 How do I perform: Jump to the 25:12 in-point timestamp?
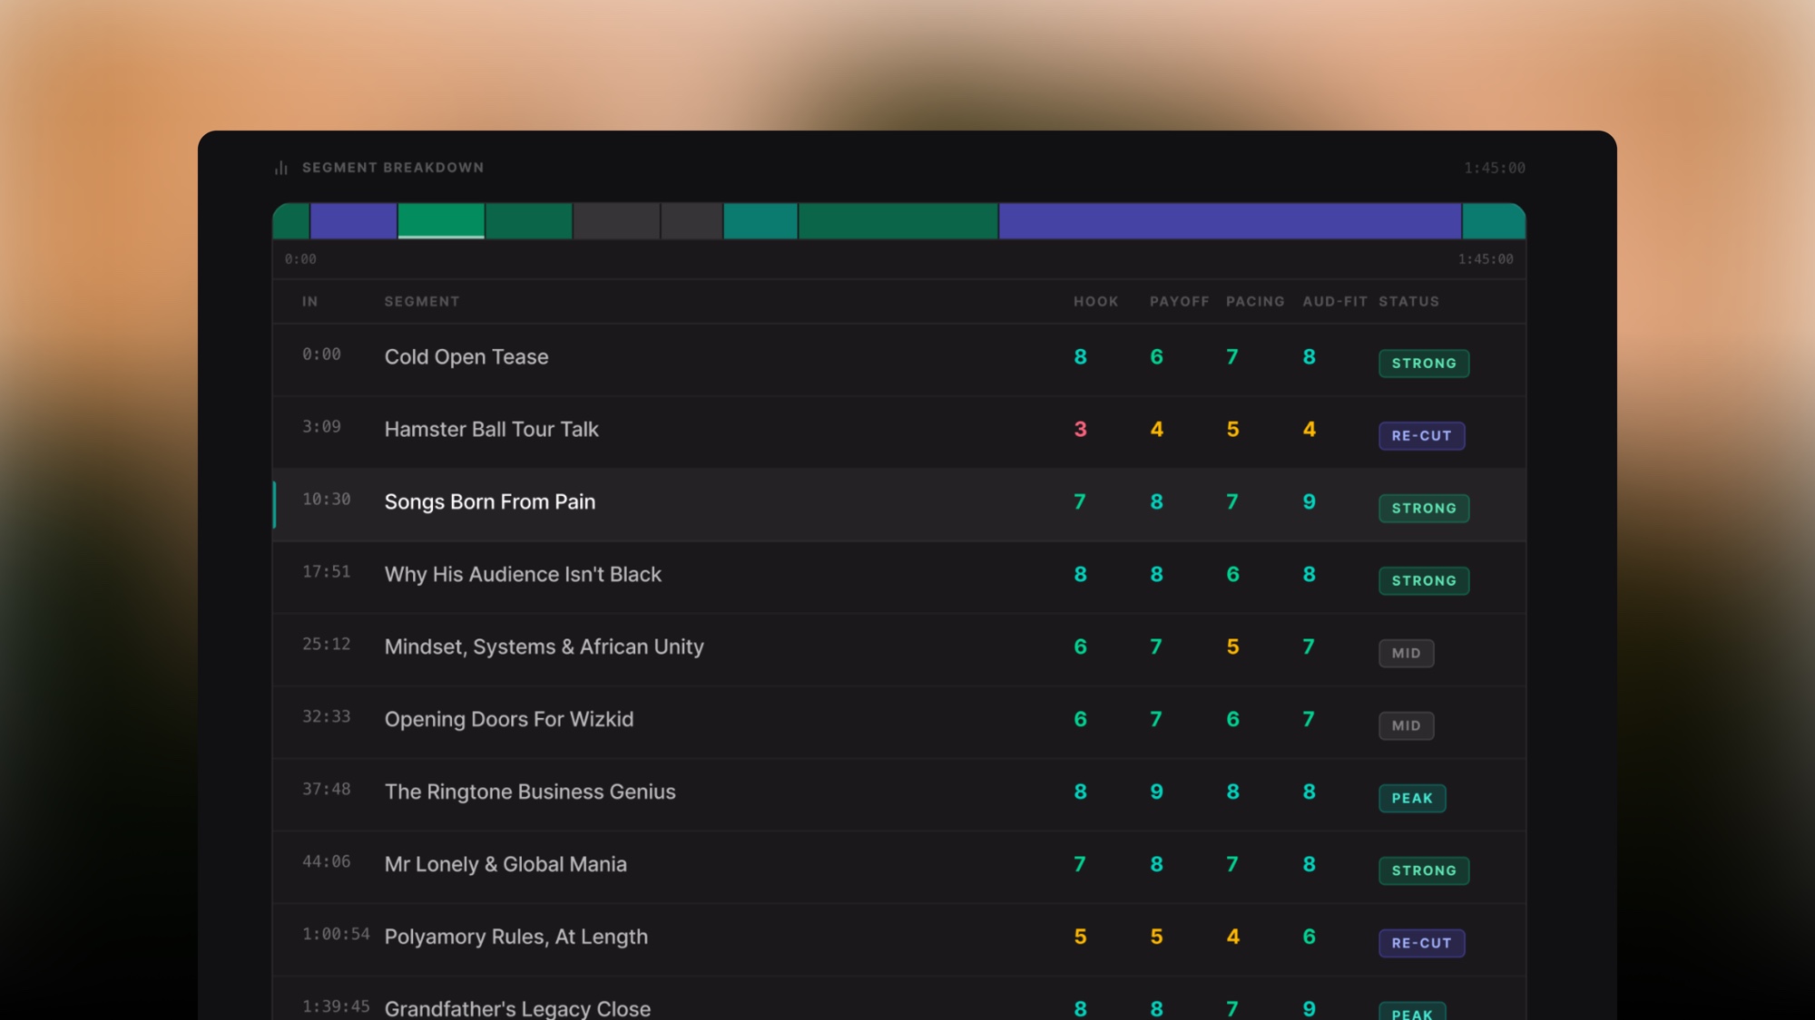tap(326, 644)
